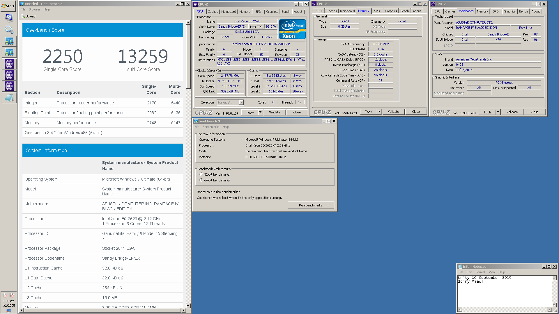
Task: Click the Processor Codename row in System Information
Action: (x=102, y=258)
